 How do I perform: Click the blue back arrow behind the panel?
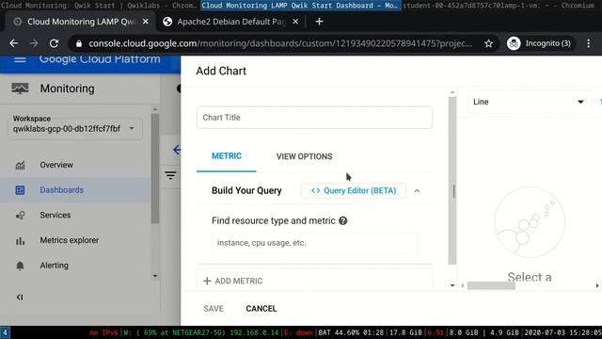point(177,150)
